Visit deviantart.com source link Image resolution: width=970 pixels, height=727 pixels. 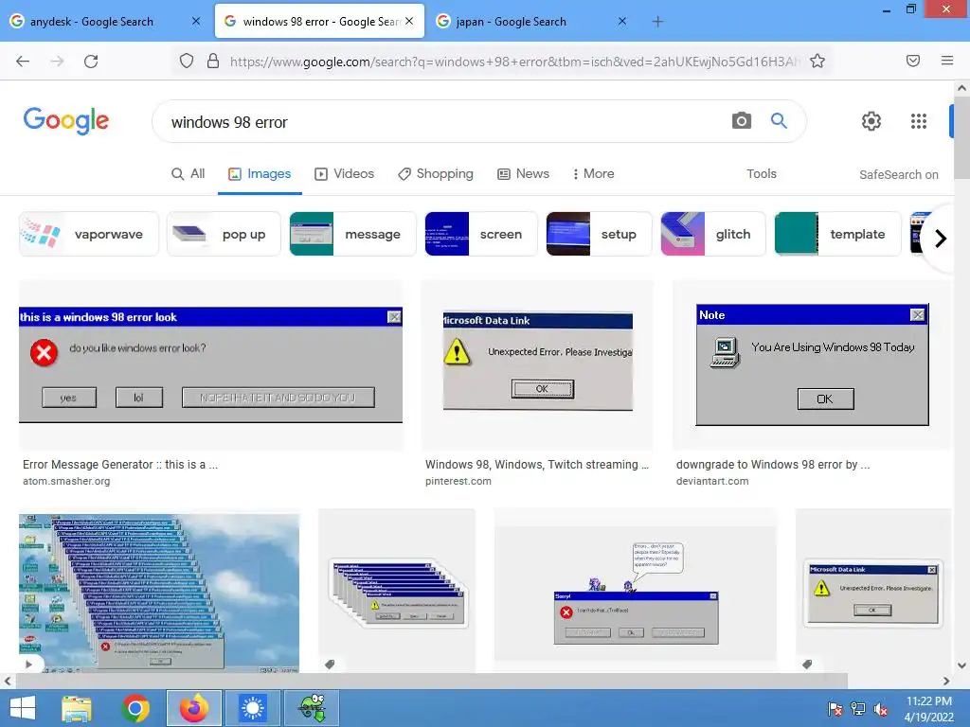tap(712, 481)
